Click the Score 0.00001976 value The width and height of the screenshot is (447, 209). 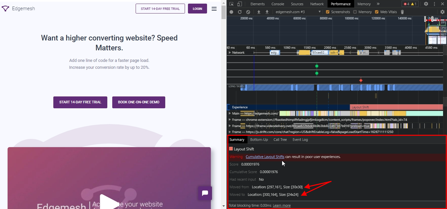(250, 164)
